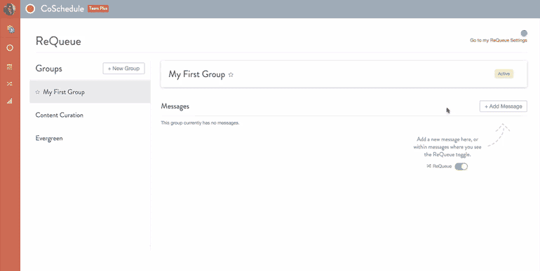The height and width of the screenshot is (271, 540).
Task: Click the Groups section heading
Action: [x=49, y=69]
